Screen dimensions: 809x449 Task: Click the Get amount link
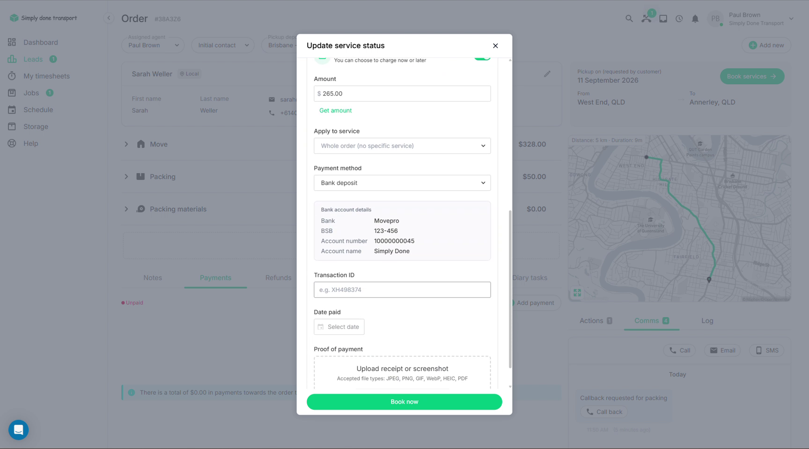click(335, 110)
